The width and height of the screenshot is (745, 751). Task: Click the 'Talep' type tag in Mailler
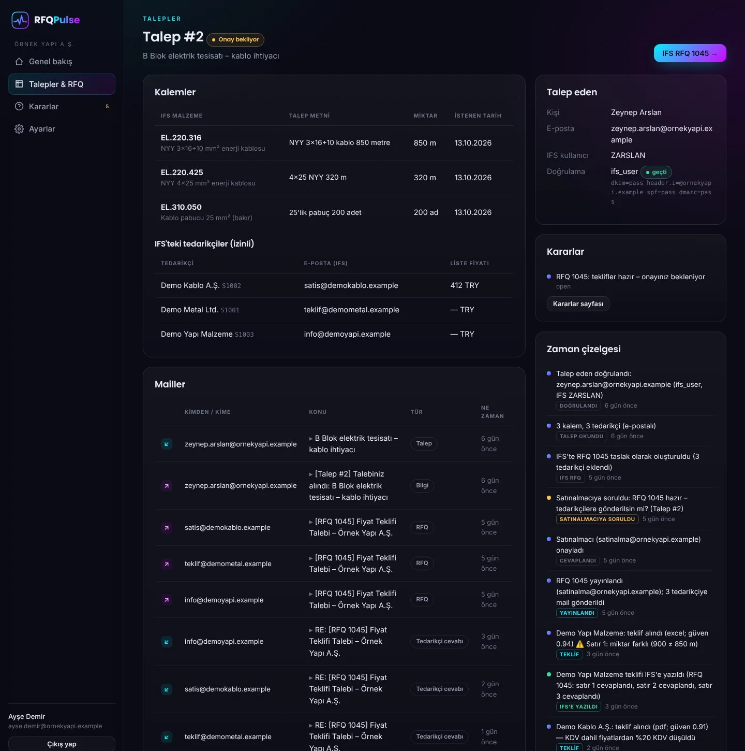pyautogui.click(x=424, y=444)
